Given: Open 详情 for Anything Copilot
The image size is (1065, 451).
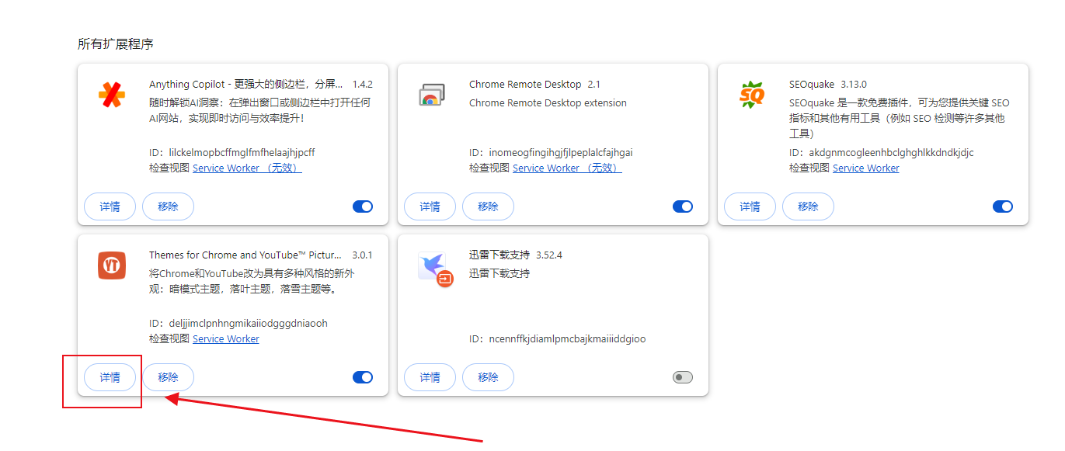Looking at the screenshot, I should [x=110, y=206].
